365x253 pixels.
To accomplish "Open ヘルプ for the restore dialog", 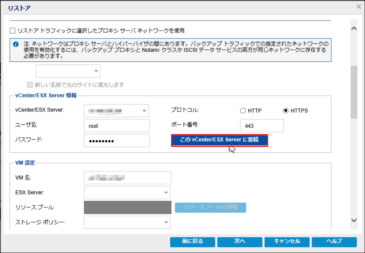I will pos(334,241).
